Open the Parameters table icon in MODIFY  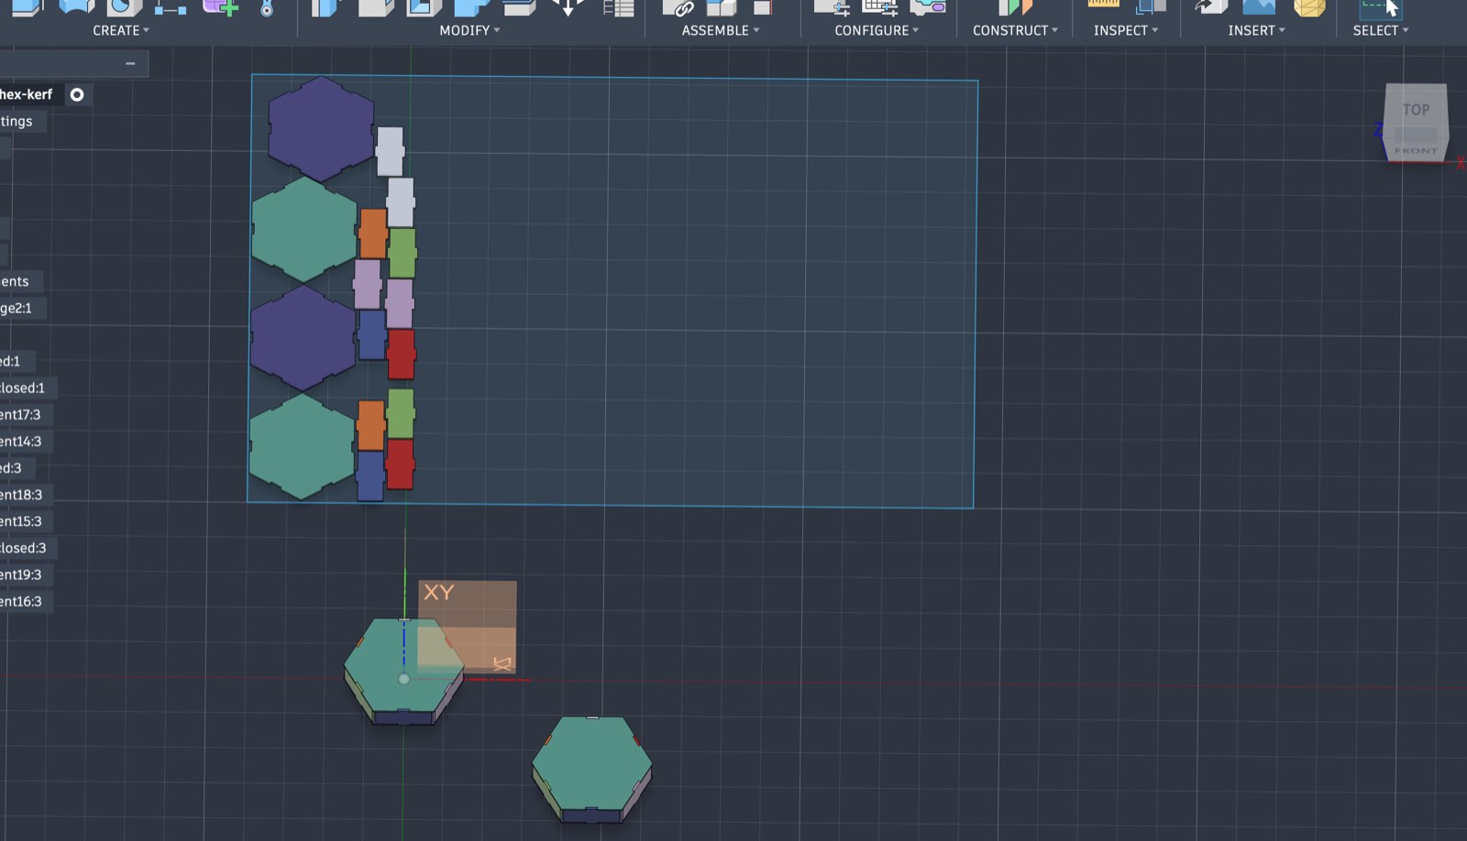tap(618, 7)
